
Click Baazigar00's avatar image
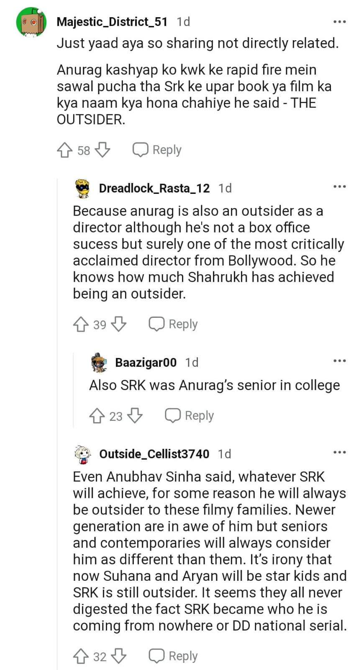tap(99, 363)
